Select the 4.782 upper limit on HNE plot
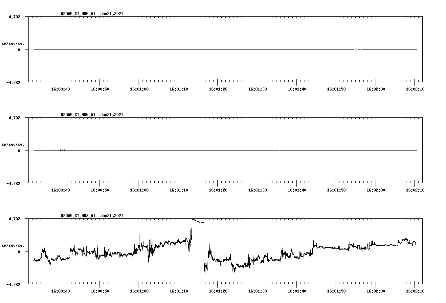This screenshot has width=446, height=303. pyautogui.click(x=14, y=17)
